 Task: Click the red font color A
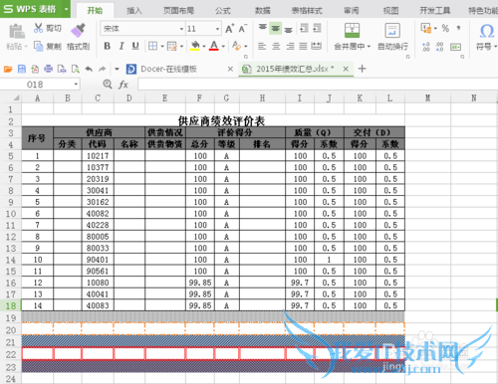(214, 46)
